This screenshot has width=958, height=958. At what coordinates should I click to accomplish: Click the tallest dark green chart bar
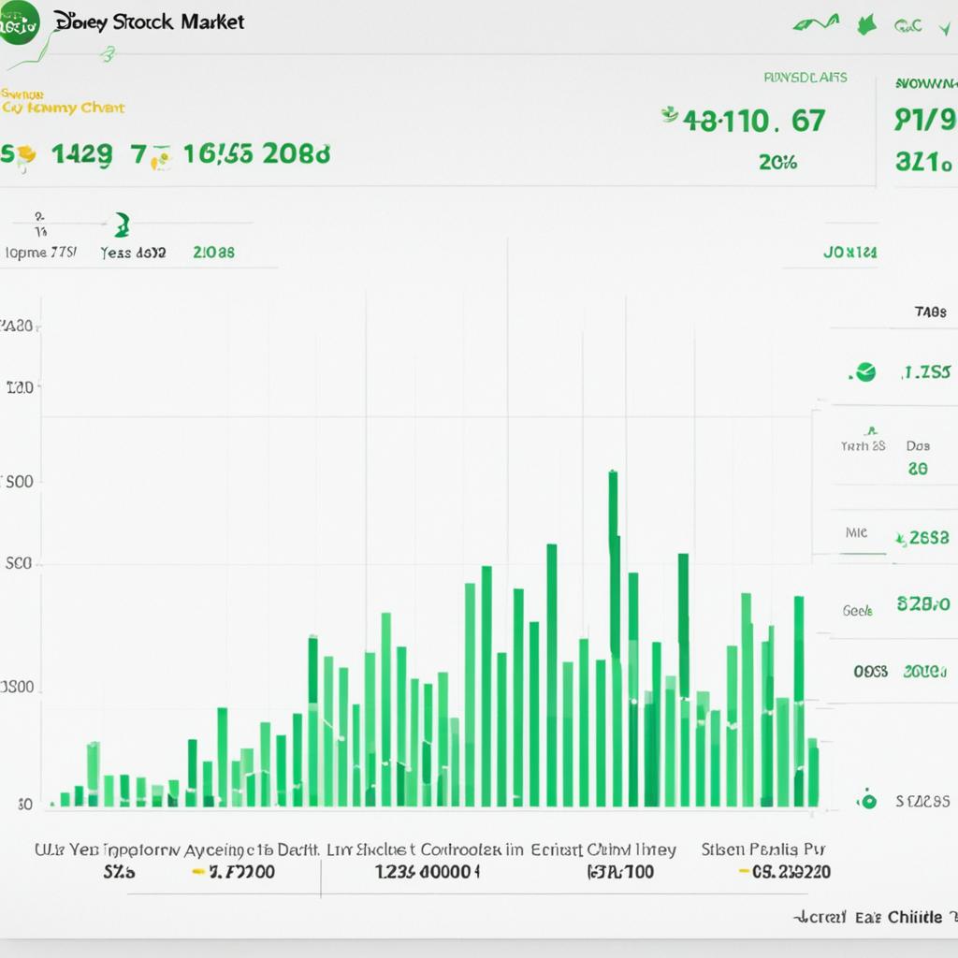click(x=614, y=565)
